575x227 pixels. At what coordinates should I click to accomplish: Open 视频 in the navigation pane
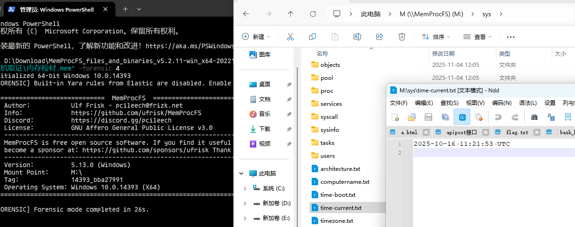click(x=265, y=144)
